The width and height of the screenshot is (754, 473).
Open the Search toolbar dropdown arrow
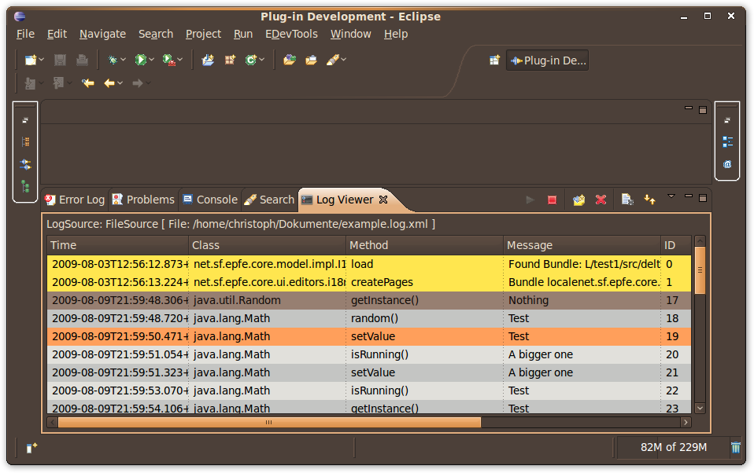point(344,60)
